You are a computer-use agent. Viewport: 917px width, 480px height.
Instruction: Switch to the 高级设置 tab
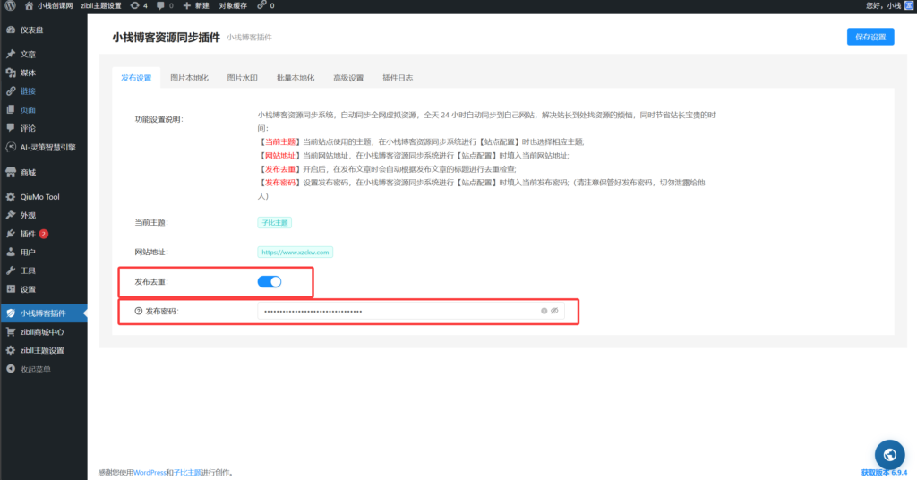[x=348, y=78]
